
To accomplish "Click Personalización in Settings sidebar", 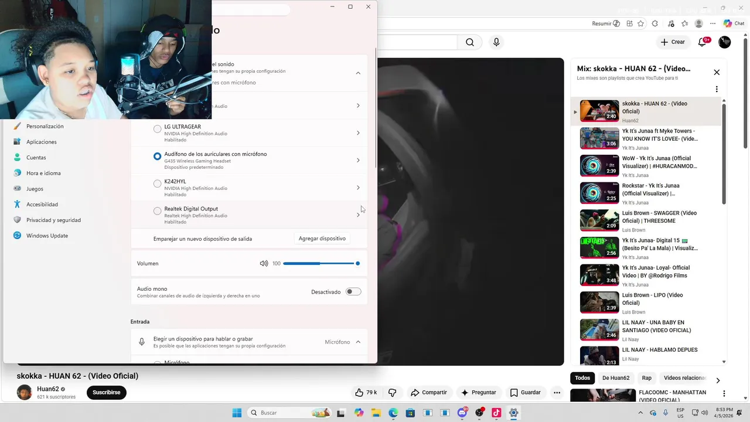I will (45, 126).
